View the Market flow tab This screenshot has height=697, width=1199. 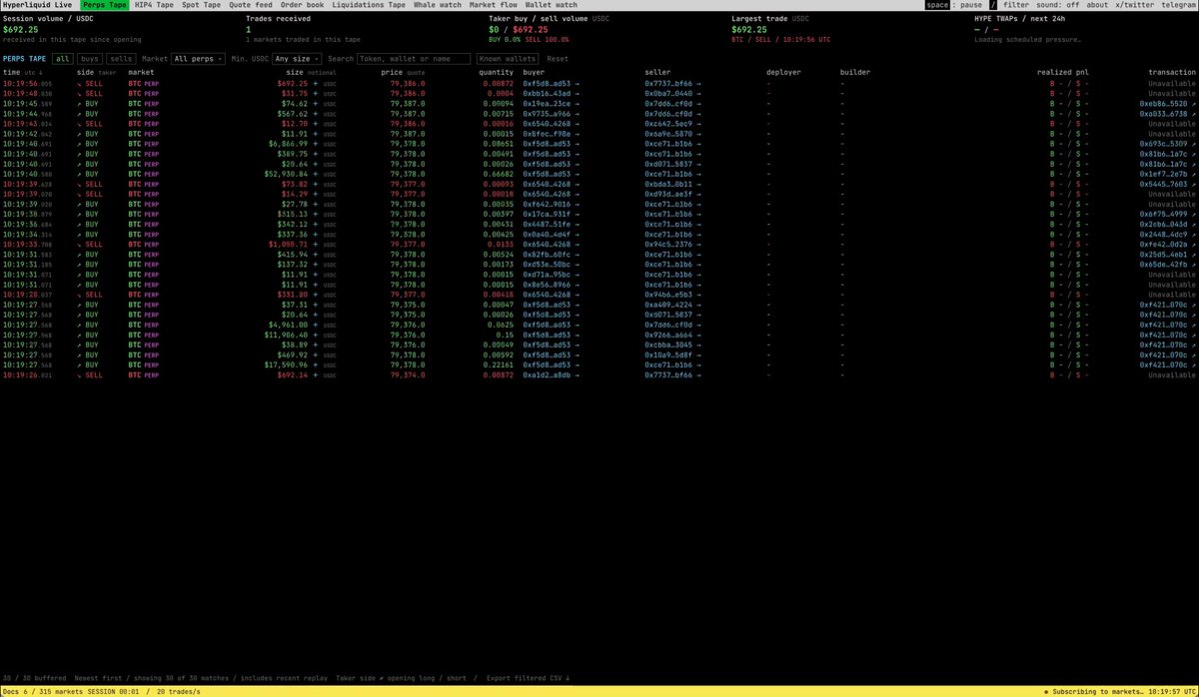[x=494, y=5]
